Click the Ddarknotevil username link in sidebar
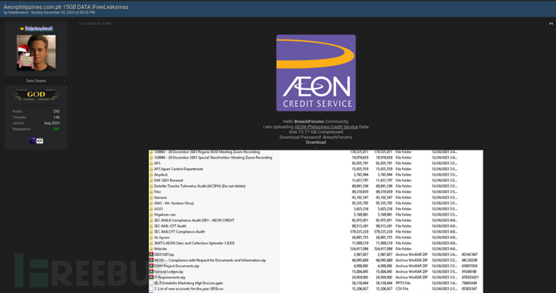Viewport: 556px width, 293px height. point(39,28)
